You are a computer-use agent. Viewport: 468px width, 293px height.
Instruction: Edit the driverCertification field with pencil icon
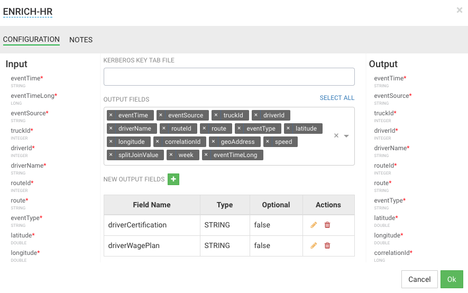point(314,225)
